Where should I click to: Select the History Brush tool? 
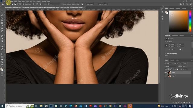2,36
